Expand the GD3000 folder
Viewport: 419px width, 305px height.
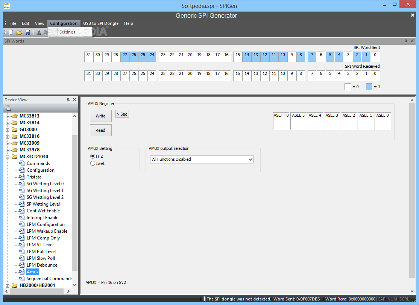tap(8, 130)
